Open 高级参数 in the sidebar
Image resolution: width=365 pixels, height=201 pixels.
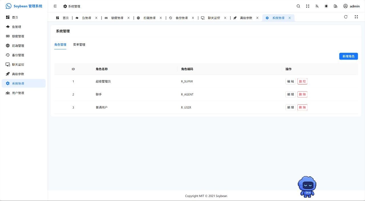pos(24,74)
